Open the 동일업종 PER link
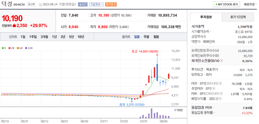Image resolution: width=259 pixels, height=124 pixels. [x=202, y=108]
